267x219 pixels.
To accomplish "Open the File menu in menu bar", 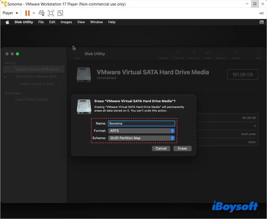I will 41,22.
